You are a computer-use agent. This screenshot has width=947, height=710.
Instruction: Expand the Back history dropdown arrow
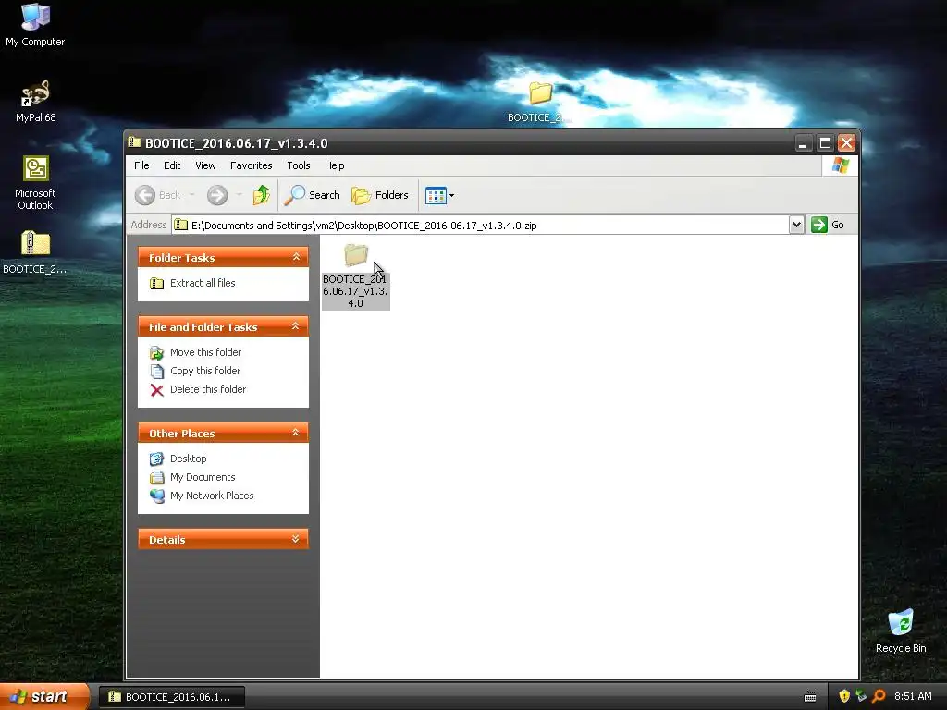pos(192,195)
